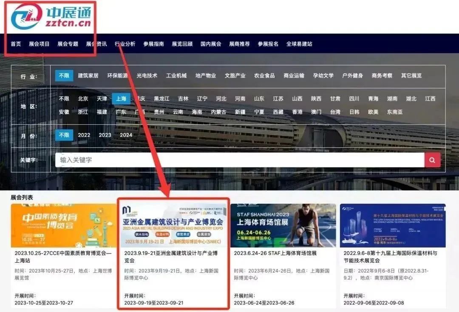Open 展会专题 in the navigation bar

(68, 44)
